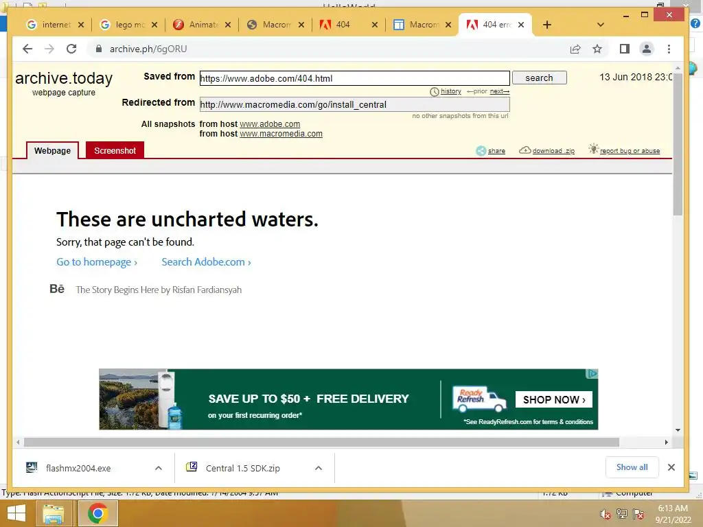Click the share bubble icon

(x=481, y=151)
